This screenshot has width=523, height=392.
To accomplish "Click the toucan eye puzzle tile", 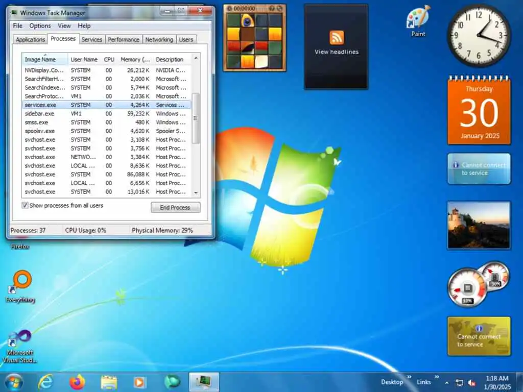I will pyautogui.click(x=247, y=20).
